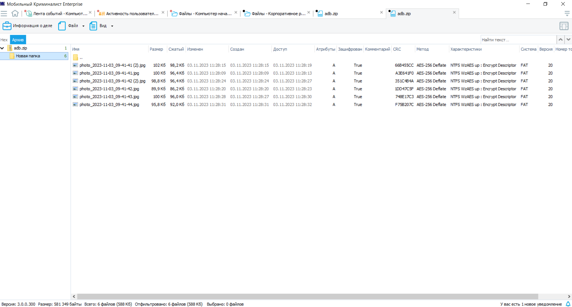Sort files by the Размер column
Image resolution: width=572 pixels, height=307 pixels.
156,49
